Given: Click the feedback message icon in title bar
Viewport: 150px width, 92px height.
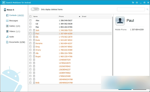Looking at the screenshot, I should pyautogui.click(x=137, y=3).
